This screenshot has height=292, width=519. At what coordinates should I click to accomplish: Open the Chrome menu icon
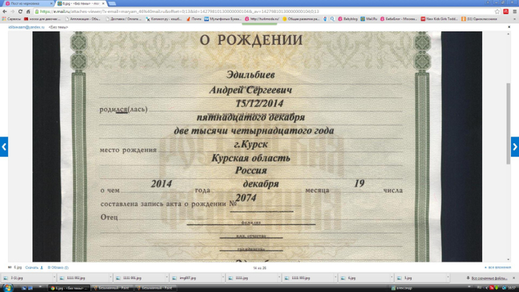[514, 11]
